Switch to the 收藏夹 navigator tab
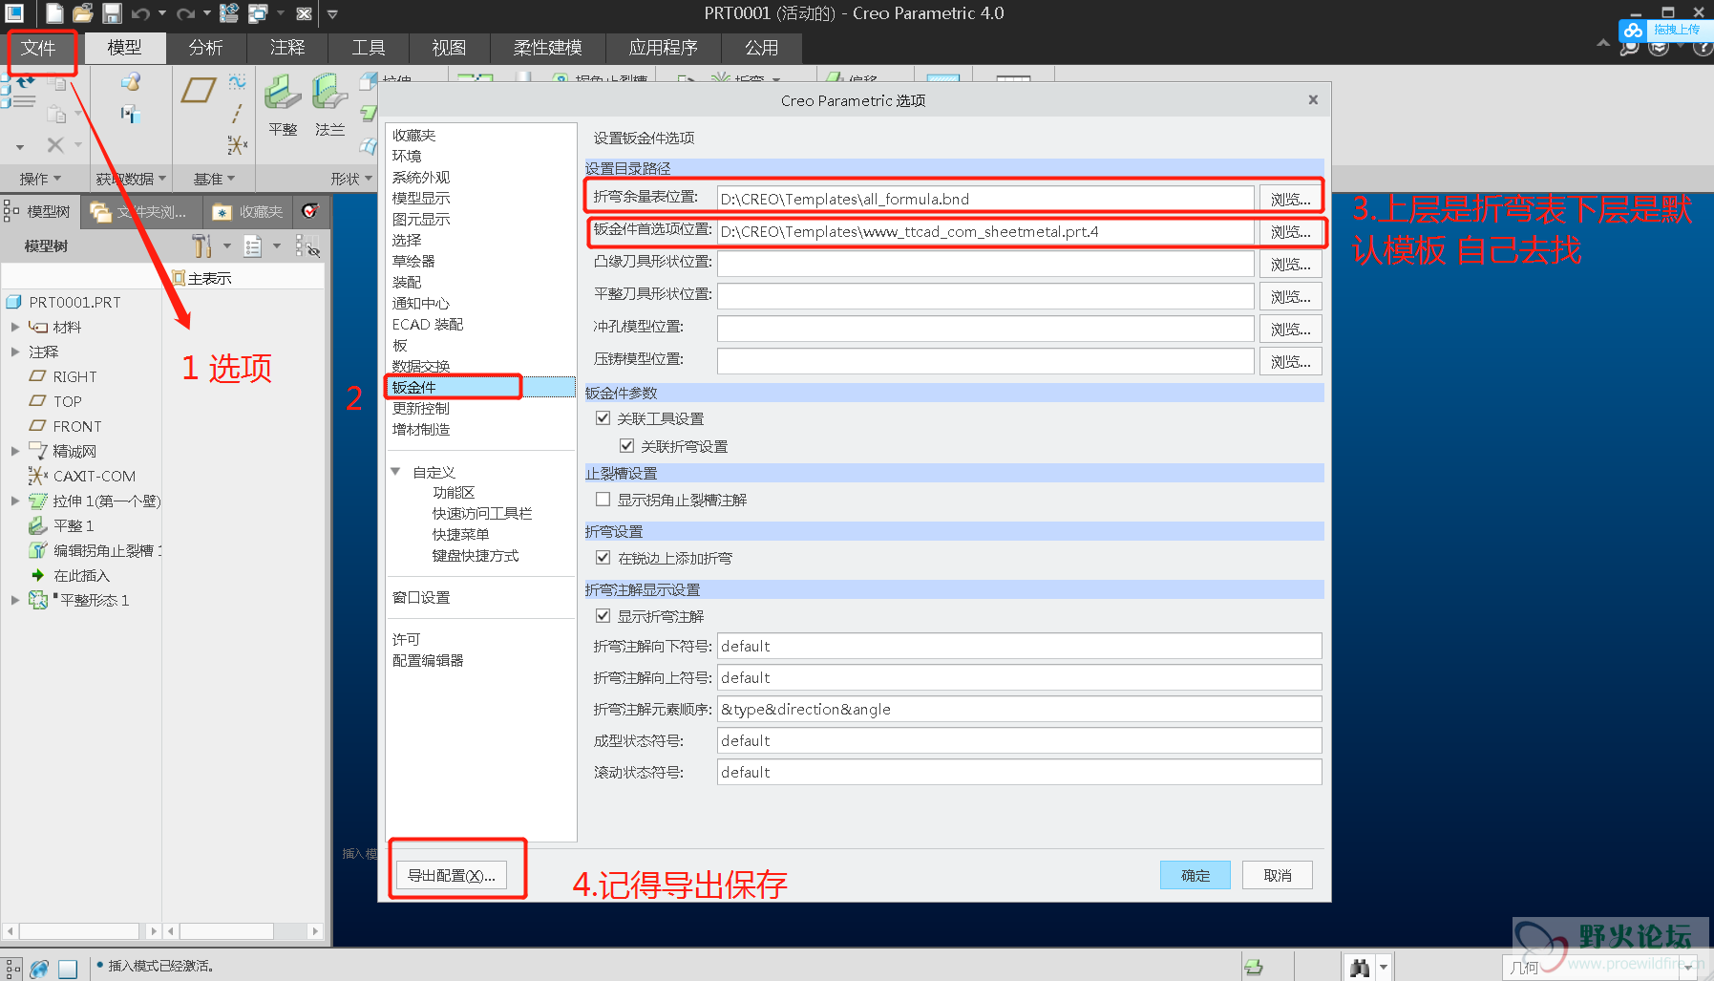1714x981 pixels. coord(248,211)
